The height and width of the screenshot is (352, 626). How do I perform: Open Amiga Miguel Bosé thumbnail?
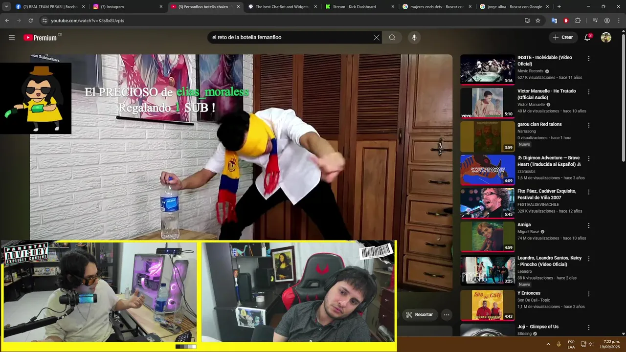tap(488, 237)
